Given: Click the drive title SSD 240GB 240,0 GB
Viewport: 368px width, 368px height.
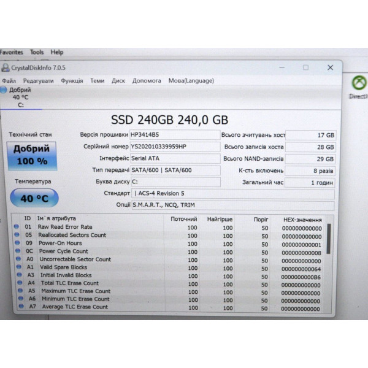Looking at the screenshot, I should click(169, 120).
